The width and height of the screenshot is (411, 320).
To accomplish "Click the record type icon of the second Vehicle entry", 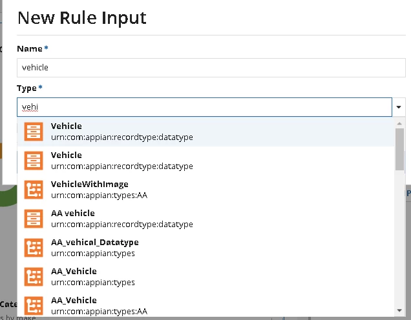I will coord(34,161).
